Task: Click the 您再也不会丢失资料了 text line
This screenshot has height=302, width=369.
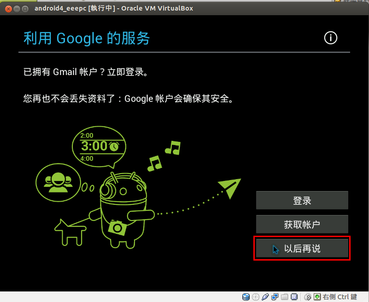Action: (128, 99)
